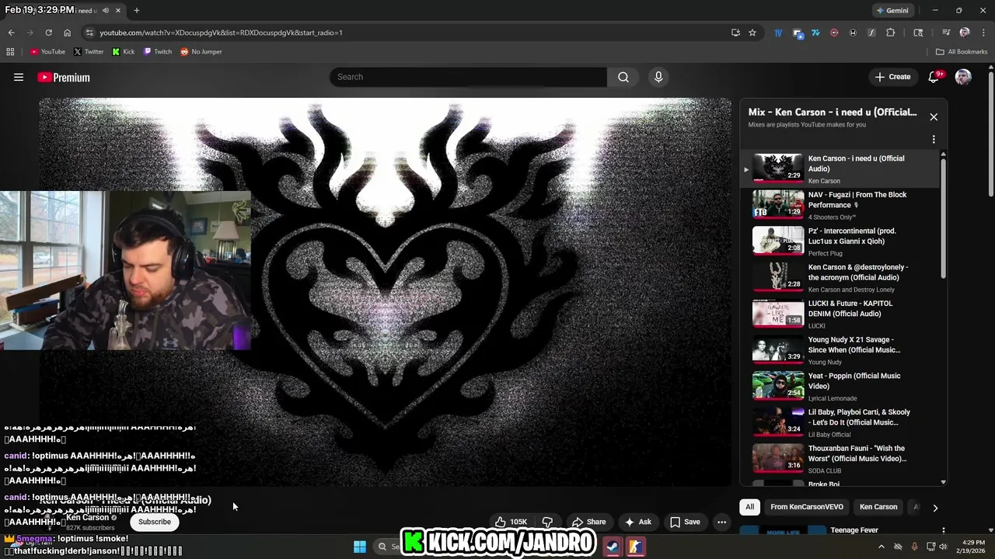Play Yeat - Poppin from the mix
The image size is (995, 559).
(841, 386)
